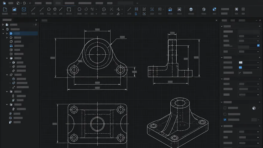Expand the arrow on the highlighted tree row
Screen dimensions: 263x148
7,33
